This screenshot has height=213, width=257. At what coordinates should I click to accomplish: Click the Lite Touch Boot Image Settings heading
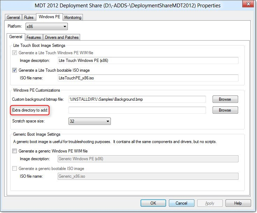(39, 45)
